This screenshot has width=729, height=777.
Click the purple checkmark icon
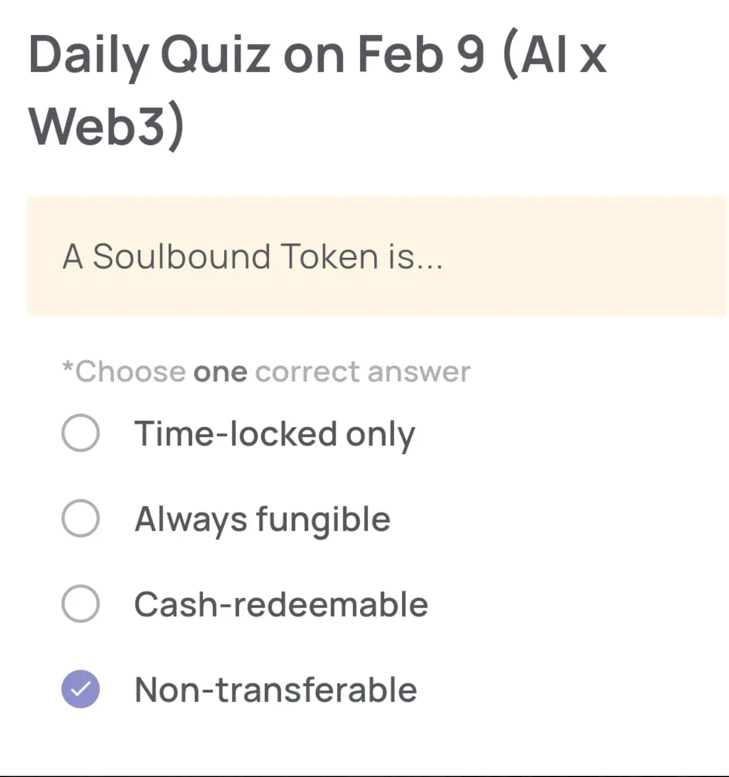[x=80, y=689]
